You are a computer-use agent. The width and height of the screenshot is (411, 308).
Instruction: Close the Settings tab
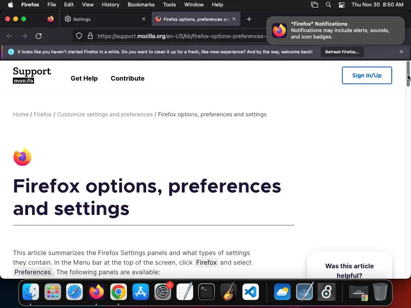(144, 19)
